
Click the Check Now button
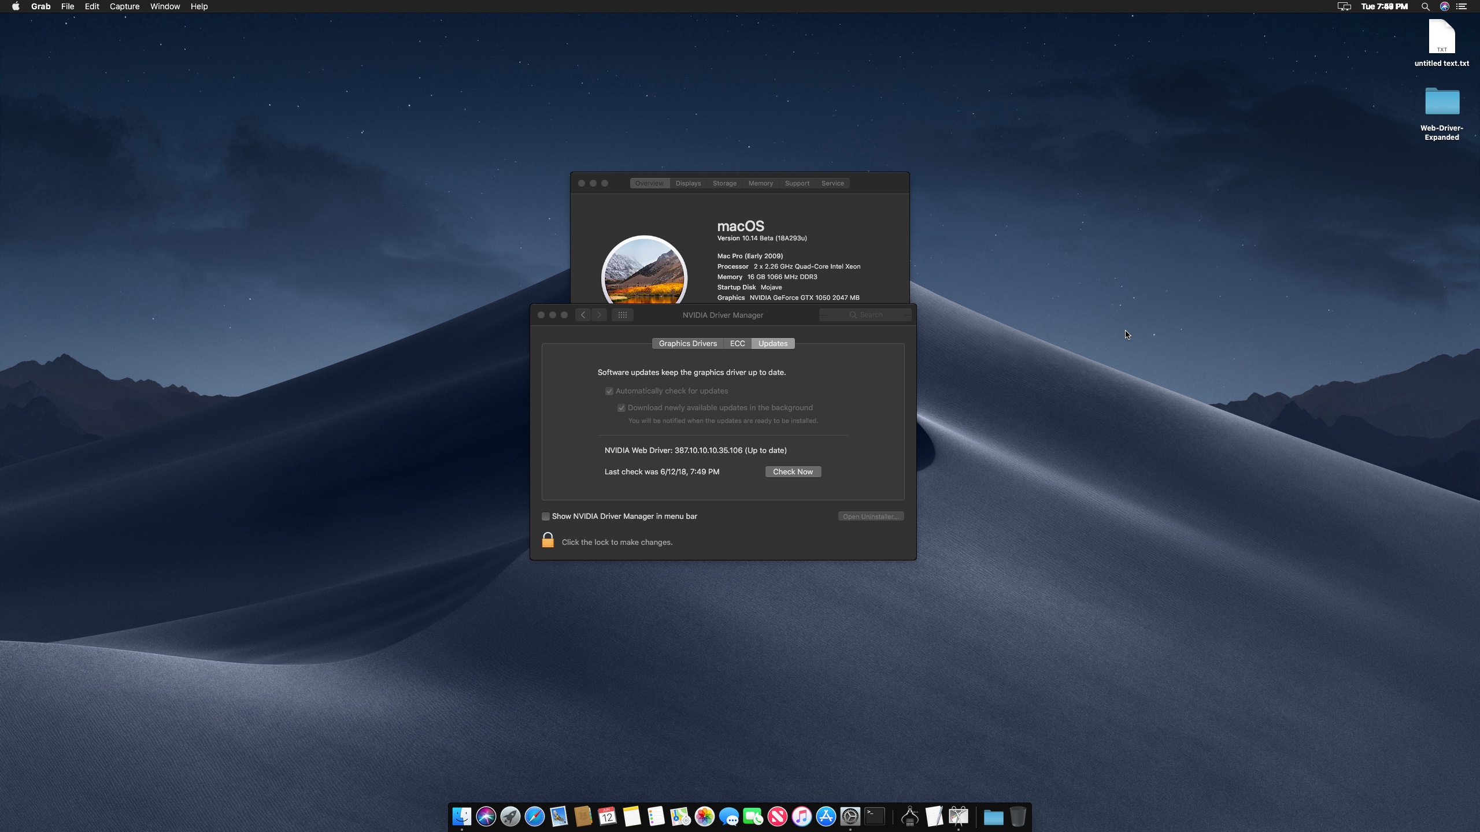tap(793, 471)
